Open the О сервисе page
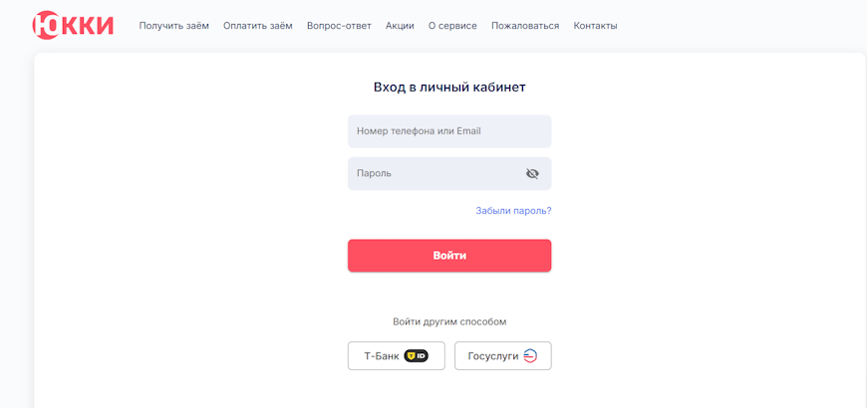This screenshot has width=867, height=408. coord(452,26)
